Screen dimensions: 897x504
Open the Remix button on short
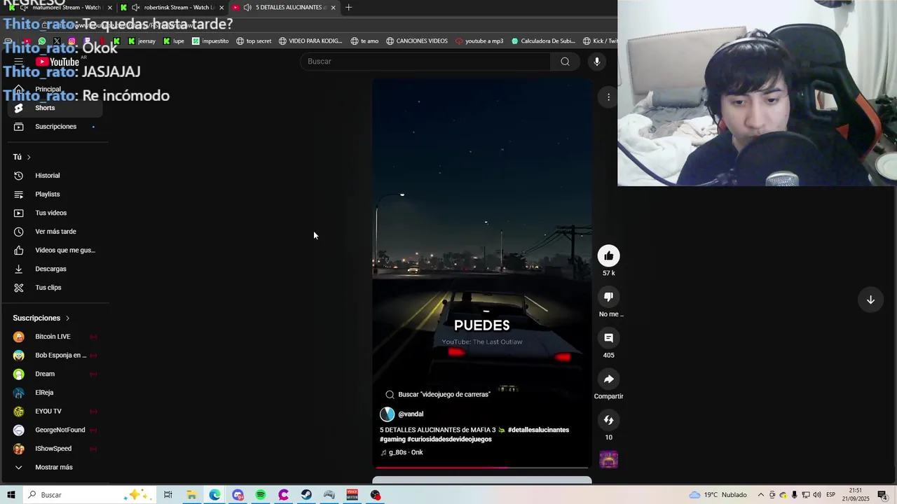[x=608, y=421]
